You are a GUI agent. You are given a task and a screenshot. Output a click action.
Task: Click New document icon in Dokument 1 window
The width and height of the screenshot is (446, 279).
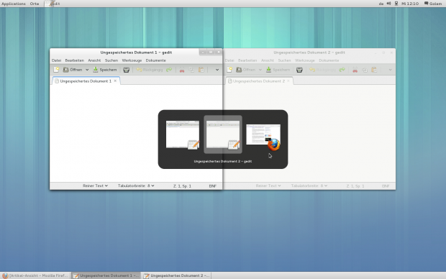56,70
